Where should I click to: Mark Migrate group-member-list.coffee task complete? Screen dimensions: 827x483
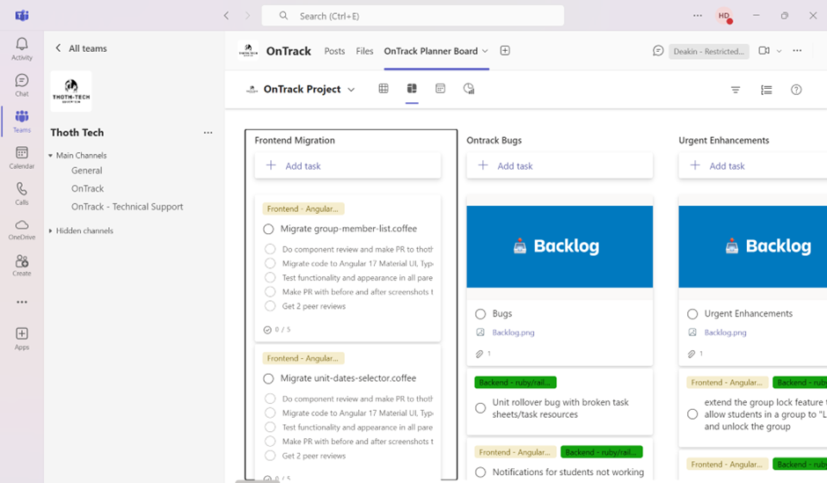(268, 230)
